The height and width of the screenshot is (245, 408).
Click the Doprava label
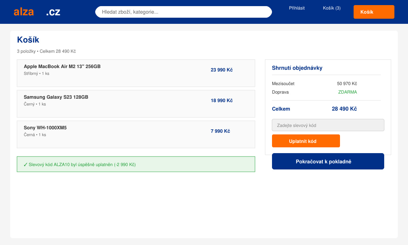[x=280, y=92]
